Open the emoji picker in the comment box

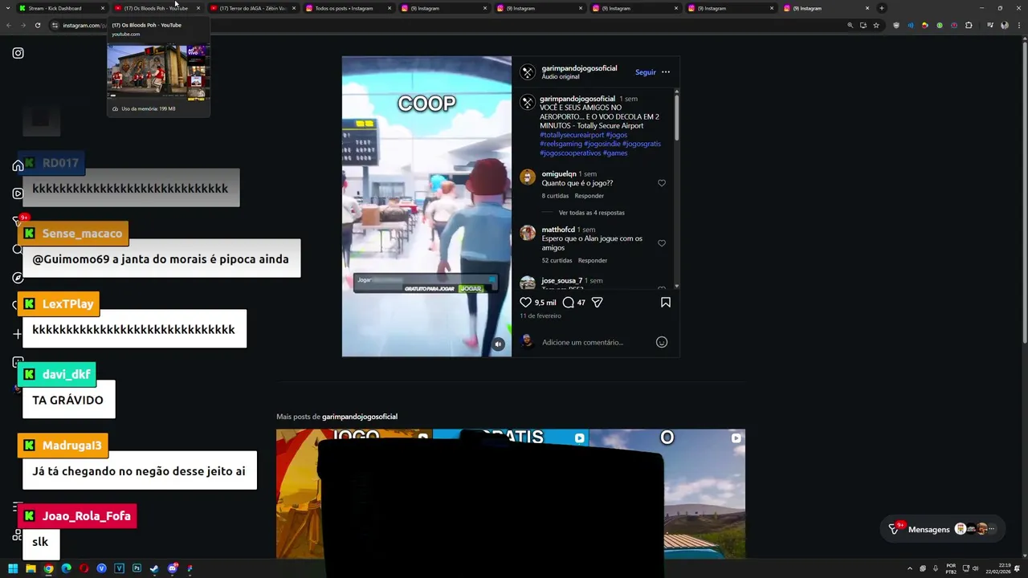click(662, 342)
